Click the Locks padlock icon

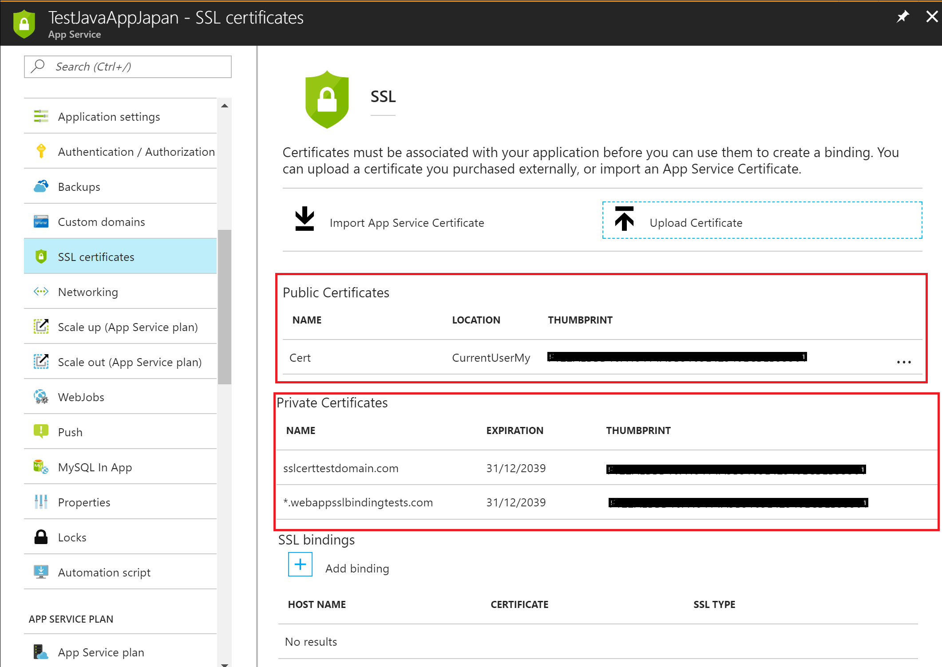pyautogui.click(x=41, y=537)
